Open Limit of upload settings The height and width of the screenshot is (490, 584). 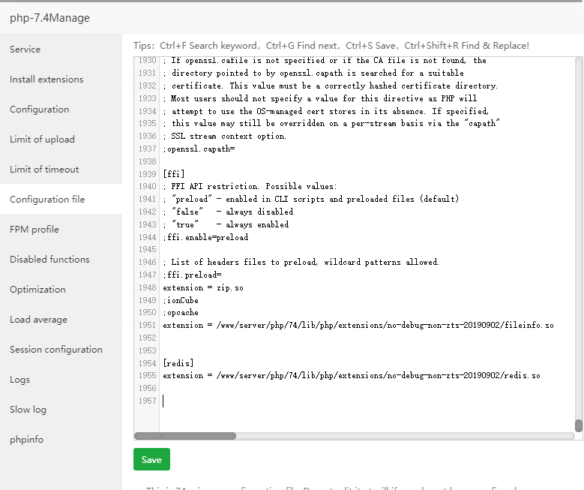pos(42,140)
